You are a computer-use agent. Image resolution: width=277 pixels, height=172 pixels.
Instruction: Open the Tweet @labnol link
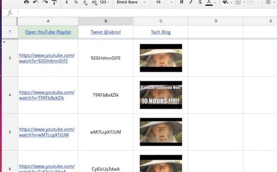point(106,32)
